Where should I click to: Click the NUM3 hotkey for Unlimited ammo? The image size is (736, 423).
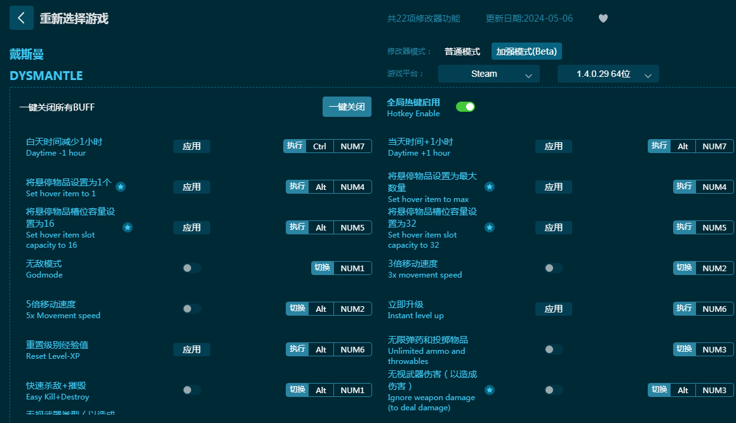pos(714,349)
